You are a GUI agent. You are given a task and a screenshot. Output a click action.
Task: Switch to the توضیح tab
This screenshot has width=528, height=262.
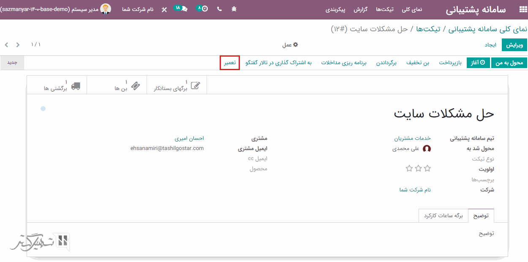click(x=481, y=216)
